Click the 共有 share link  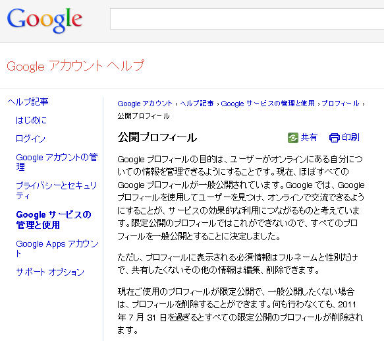pos(309,138)
